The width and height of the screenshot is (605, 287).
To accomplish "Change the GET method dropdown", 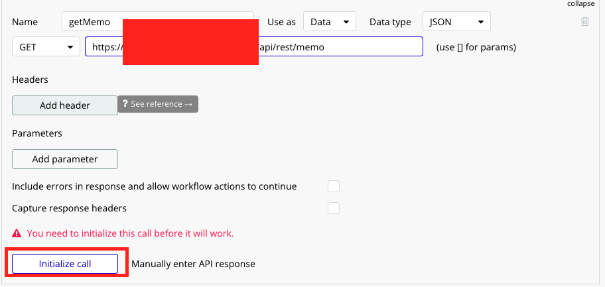I will (x=45, y=47).
